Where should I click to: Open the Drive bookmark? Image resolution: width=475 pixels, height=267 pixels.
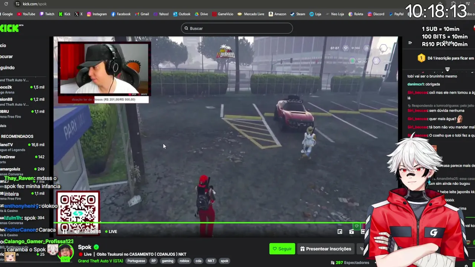coord(201,14)
